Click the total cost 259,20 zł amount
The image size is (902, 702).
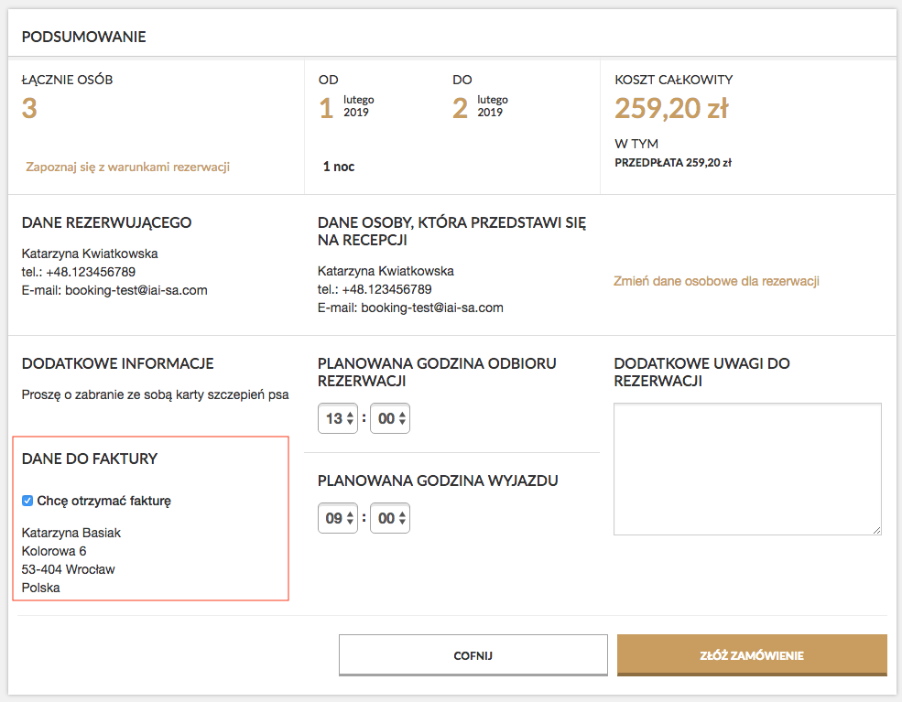[671, 108]
